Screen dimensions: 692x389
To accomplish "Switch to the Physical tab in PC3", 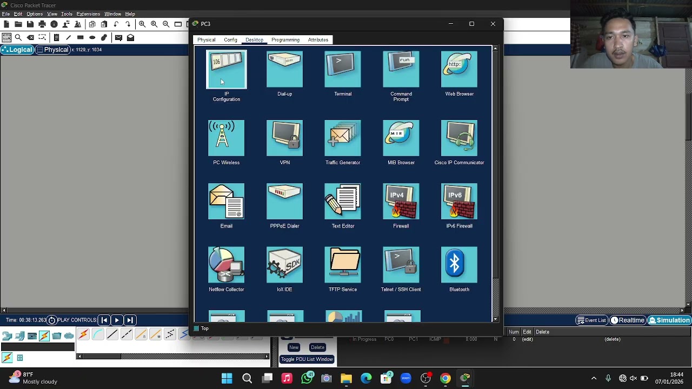I will point(207,40).
